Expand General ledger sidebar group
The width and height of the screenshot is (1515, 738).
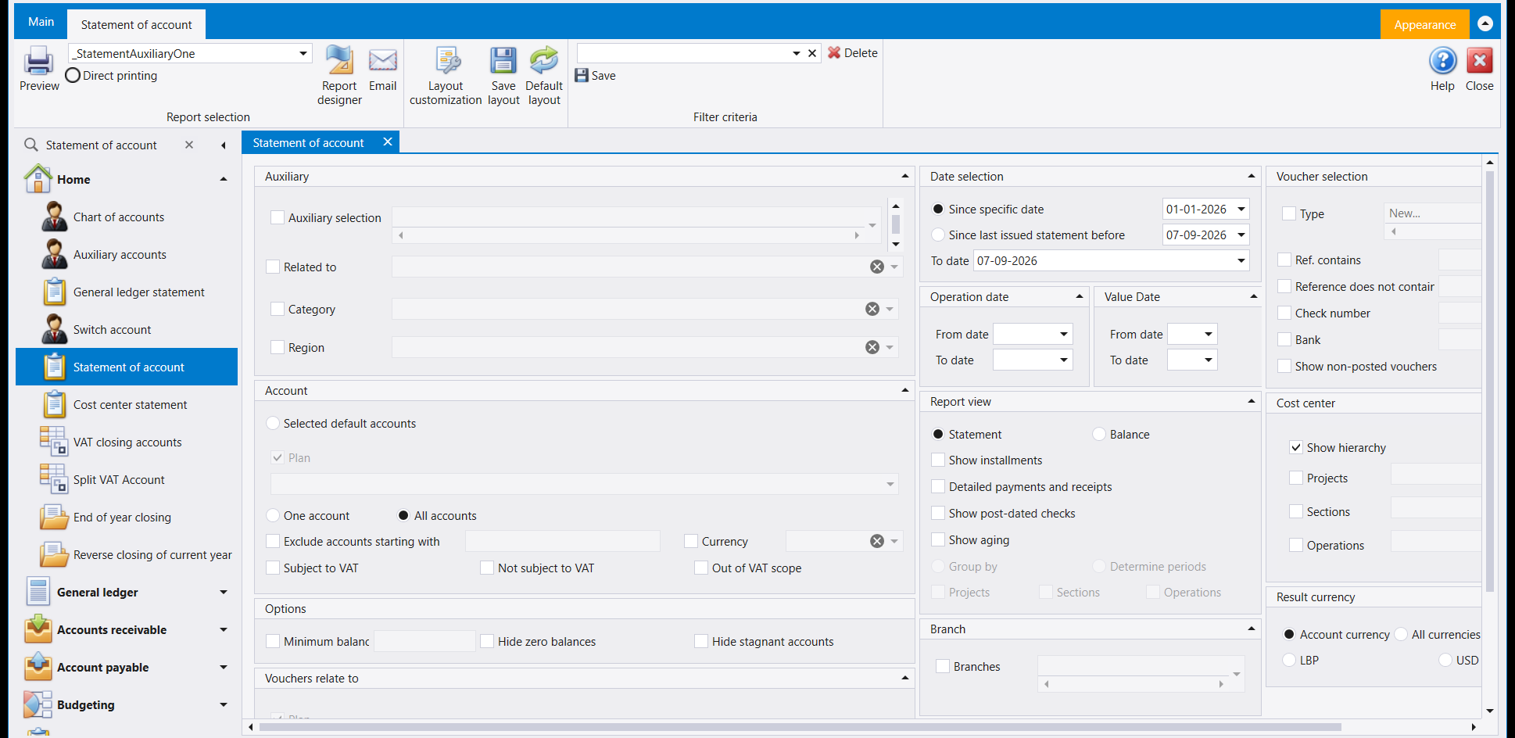tap(224, 593)
